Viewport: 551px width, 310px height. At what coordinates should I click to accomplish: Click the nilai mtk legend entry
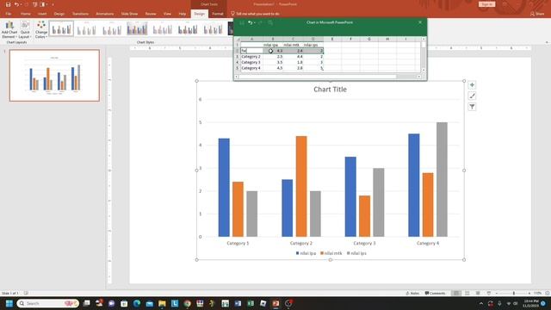[x=331, y=253]
